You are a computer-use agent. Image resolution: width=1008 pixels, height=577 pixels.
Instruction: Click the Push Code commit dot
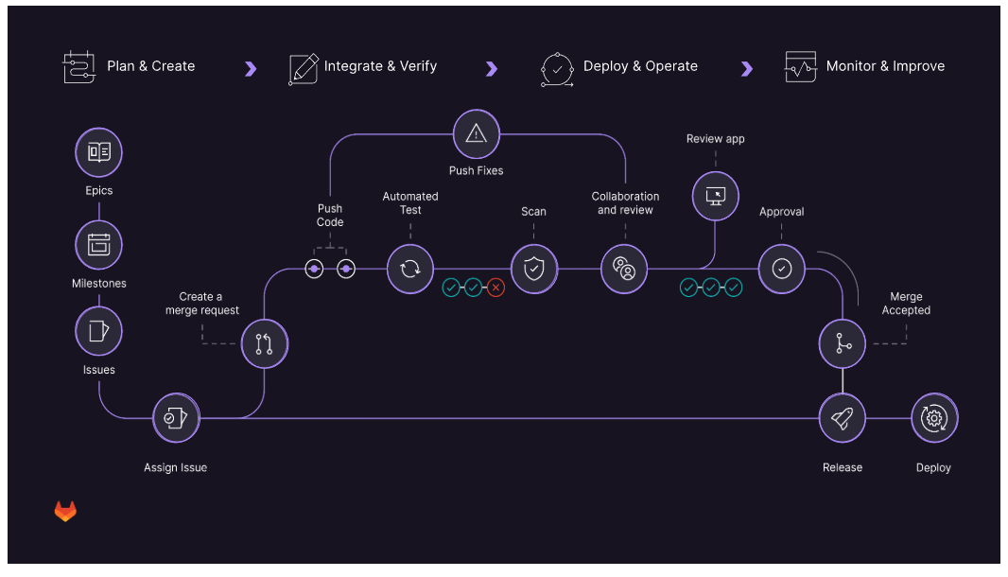pos(315,268)
